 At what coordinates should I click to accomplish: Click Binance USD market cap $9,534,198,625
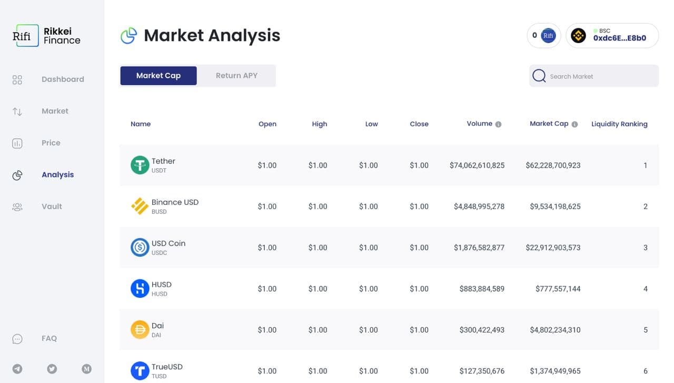pyautogui.click(x=555, y=206)
